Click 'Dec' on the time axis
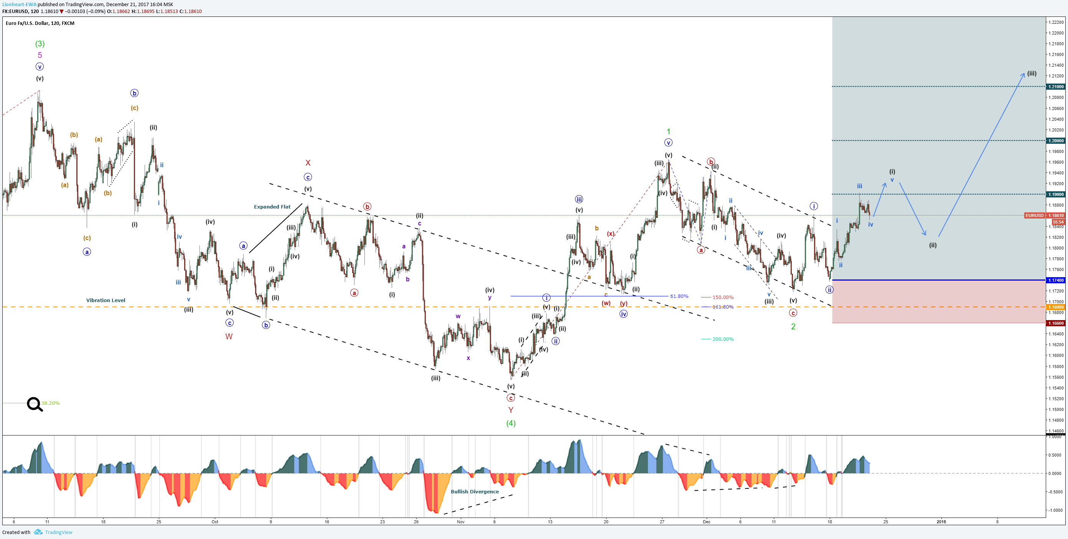Screen dimensions: 1068x539 707,522
